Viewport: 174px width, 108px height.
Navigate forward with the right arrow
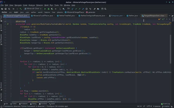point(17,9)
